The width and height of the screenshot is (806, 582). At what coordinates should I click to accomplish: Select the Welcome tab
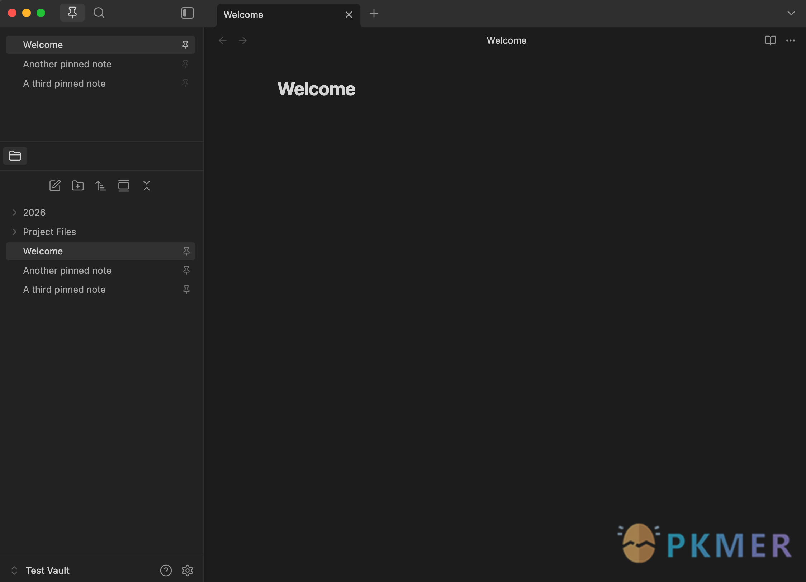pyautogui.click(x=289, y=15)
